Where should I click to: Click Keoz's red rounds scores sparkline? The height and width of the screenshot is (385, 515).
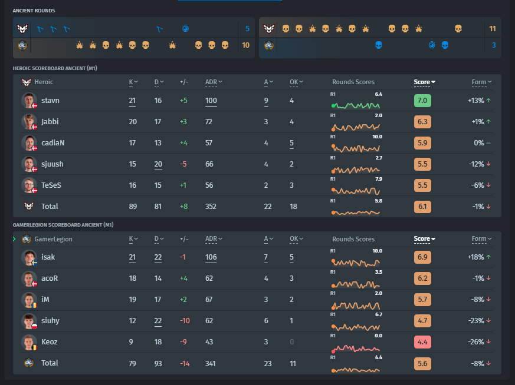tap(356, 349)
